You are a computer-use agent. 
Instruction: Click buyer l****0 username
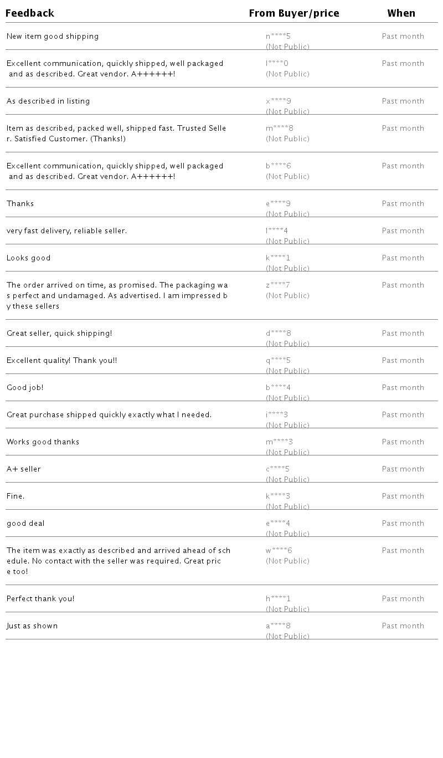point(277,64)
